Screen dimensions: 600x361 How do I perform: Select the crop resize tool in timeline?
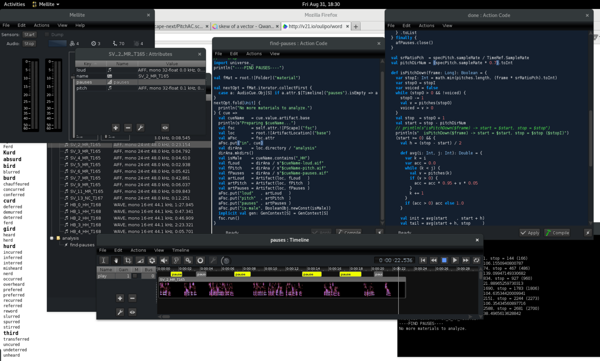tap(128, 260)
